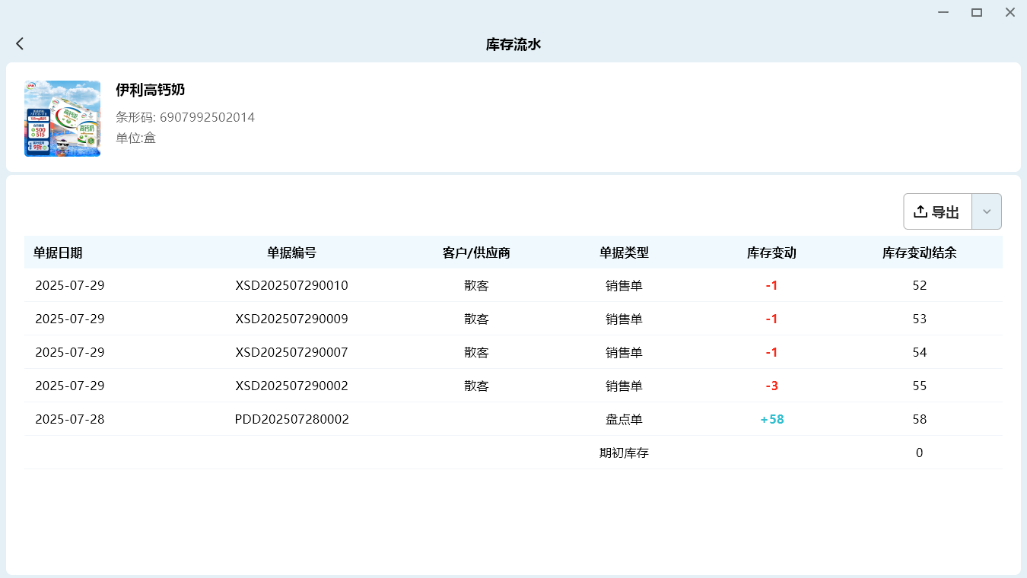Close the 库存流水 window
Image resolution: width=1027 pixels, height=578 pixels.
[1010, 12]
